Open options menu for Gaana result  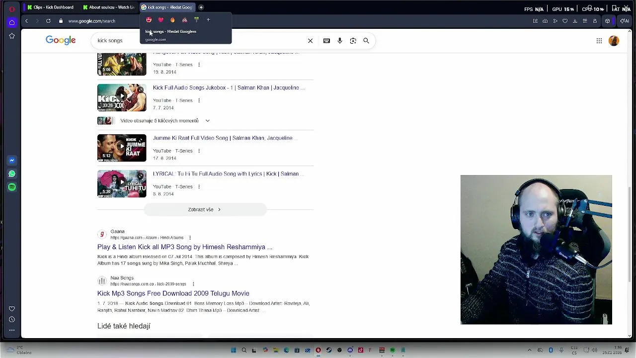pos(190,238)
